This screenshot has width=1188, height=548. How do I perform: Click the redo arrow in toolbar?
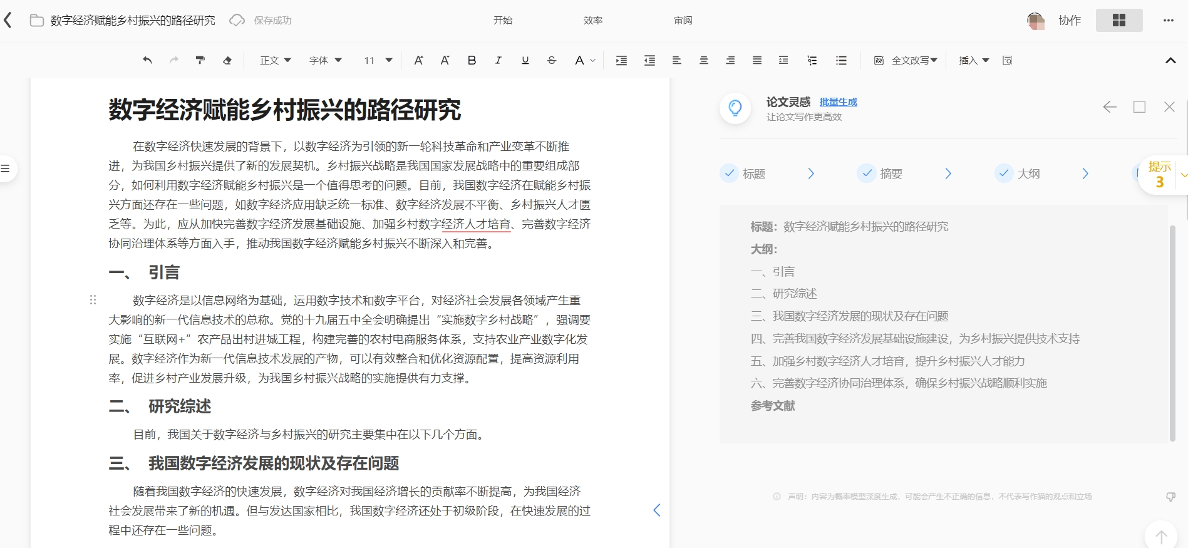click(174, 60)
